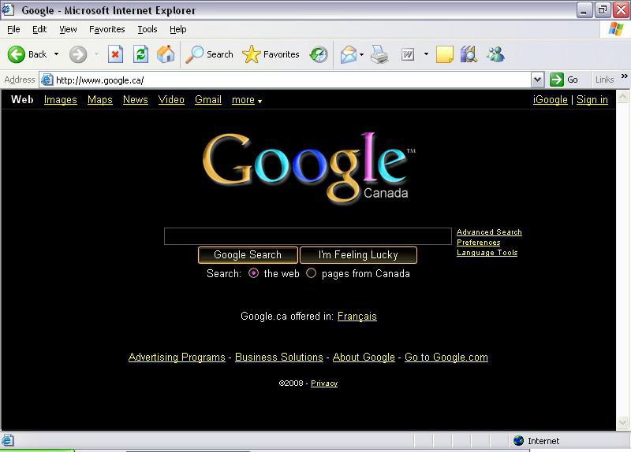Select 'the web' radio button
Screen dimensions: 631x452
[253, 273]
